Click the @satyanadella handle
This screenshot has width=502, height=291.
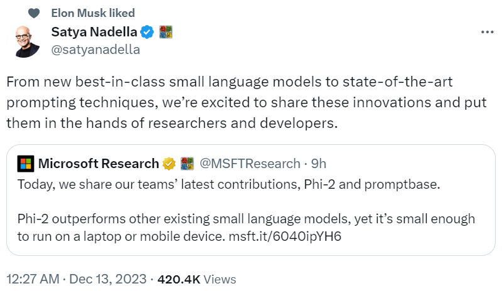(x=95, y=49)
